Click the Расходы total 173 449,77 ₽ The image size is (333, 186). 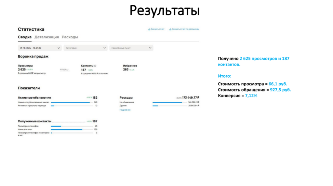click(x=191, y=98)
